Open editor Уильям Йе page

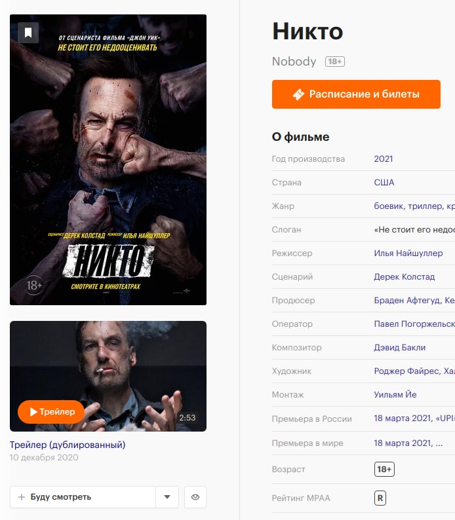click(x=395, y=394)
